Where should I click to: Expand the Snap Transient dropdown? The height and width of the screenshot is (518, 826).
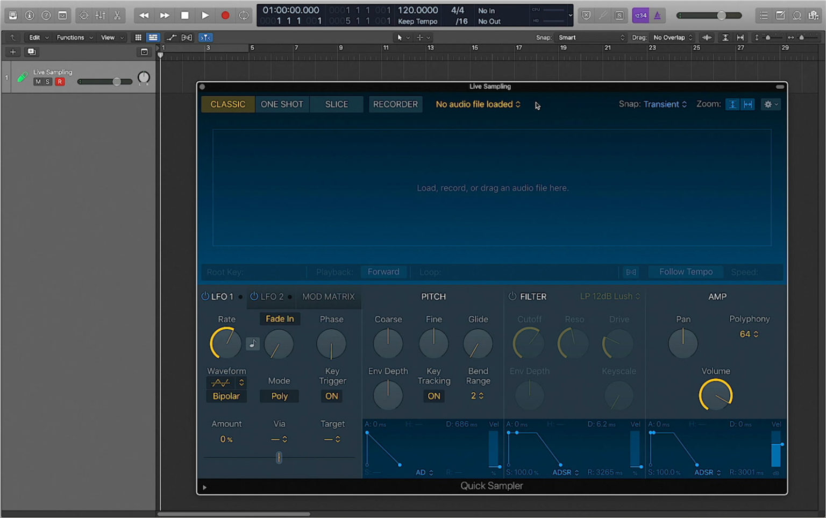[665, 104]
